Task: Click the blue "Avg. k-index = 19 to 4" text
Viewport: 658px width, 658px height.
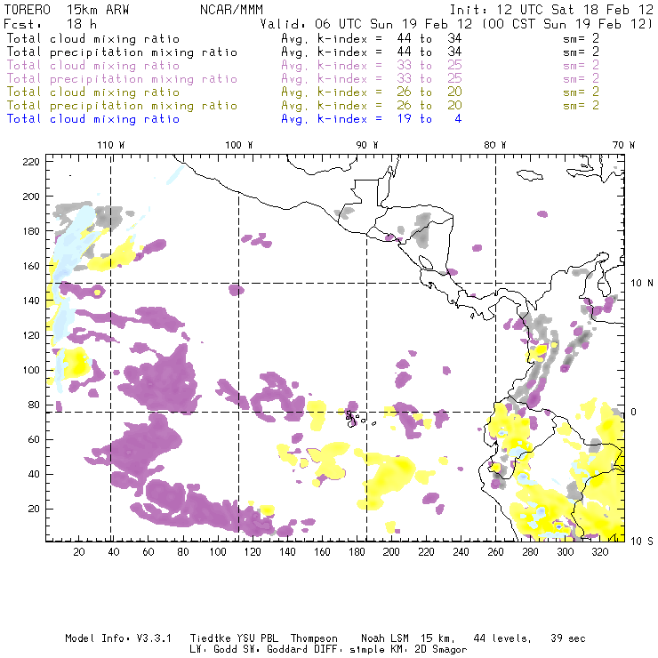Action: click(371, 118)
